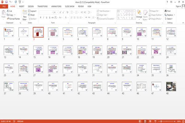
Task: Switch to the ANIMATIONS tab
Action: coord(56,6)
